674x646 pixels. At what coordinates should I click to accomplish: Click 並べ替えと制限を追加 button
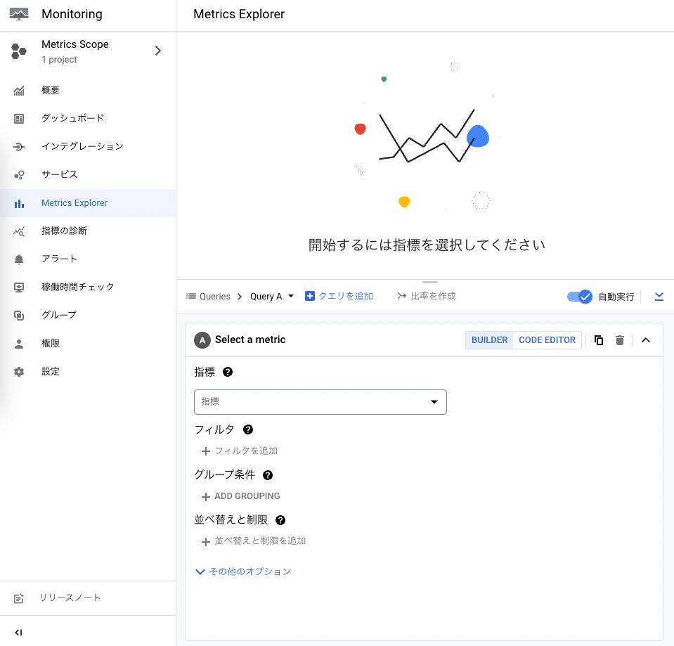point(254,541)
